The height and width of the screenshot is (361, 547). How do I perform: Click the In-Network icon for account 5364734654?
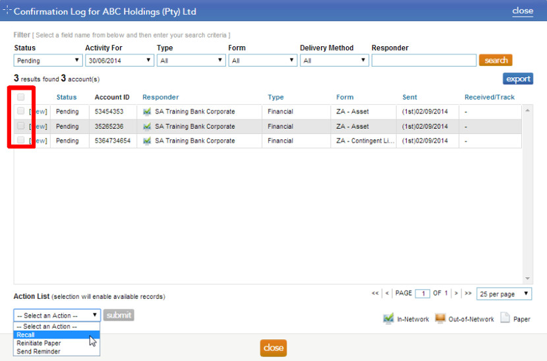[x=147, y=141]
